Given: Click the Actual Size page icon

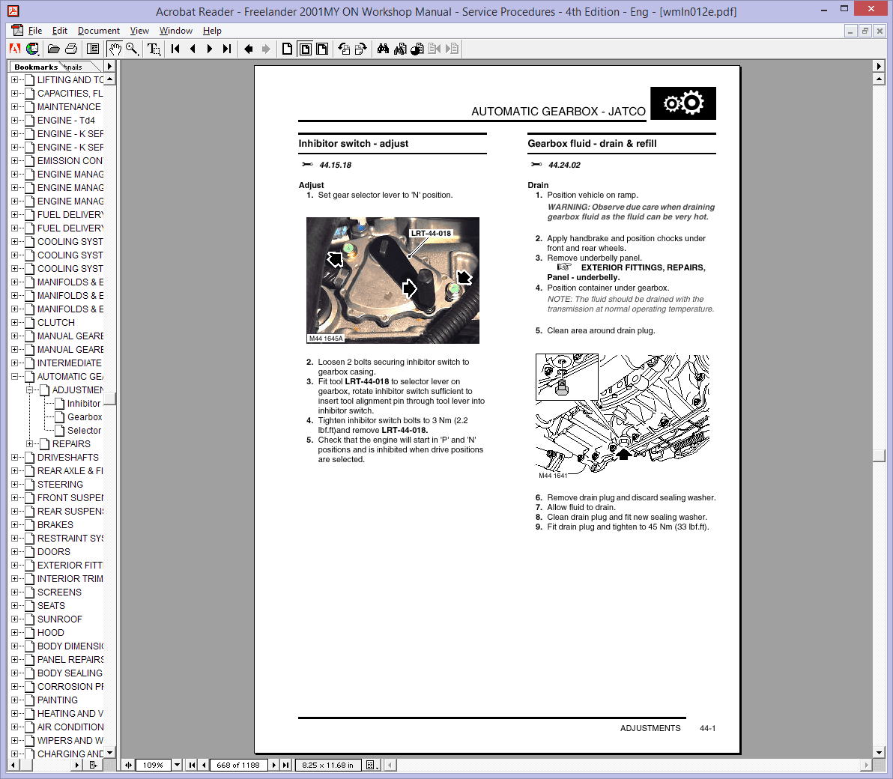Looking at the screenshot, I should coord(287,49).
